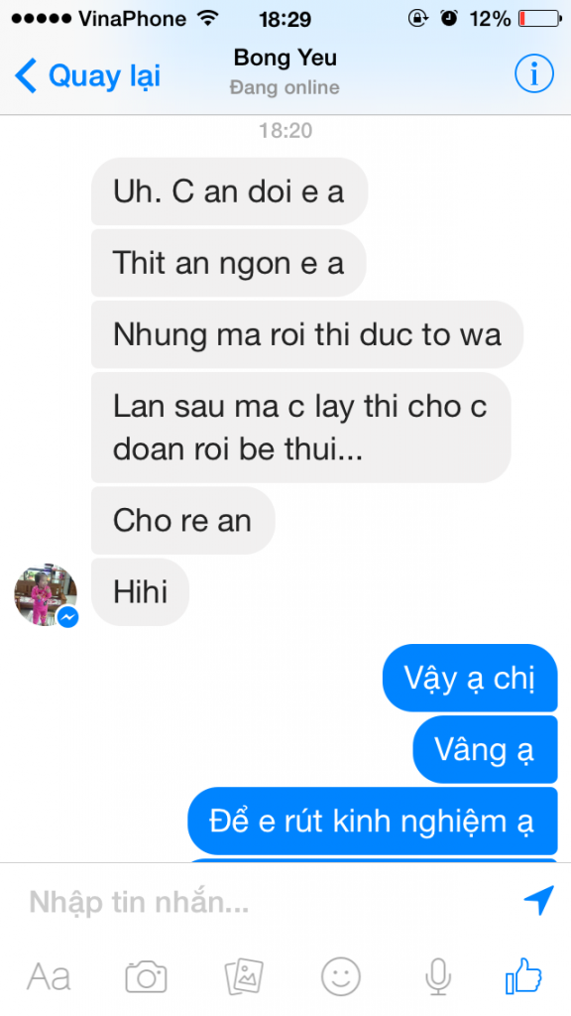The height and width of the screenshot is (1016, 571).
Task: Tap the Aa text keyboard icon
Action: [49, 976]
